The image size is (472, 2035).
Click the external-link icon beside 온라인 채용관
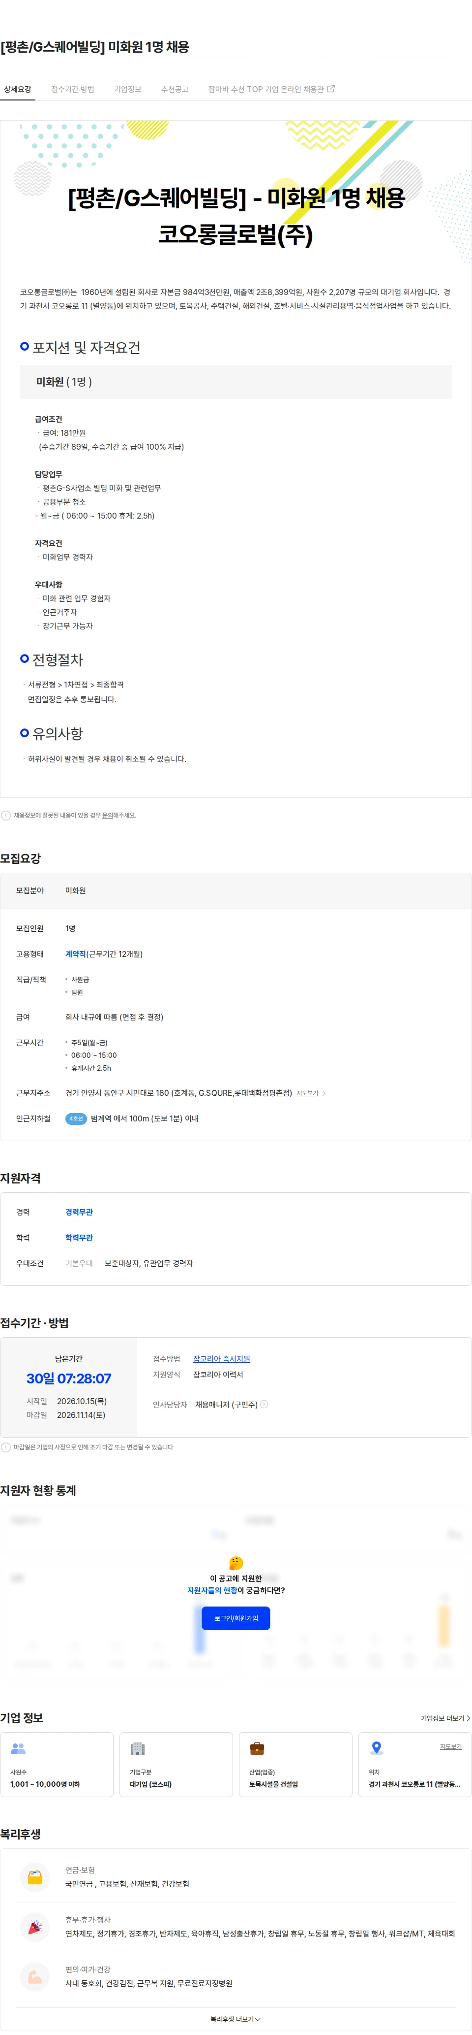(331, 89)
